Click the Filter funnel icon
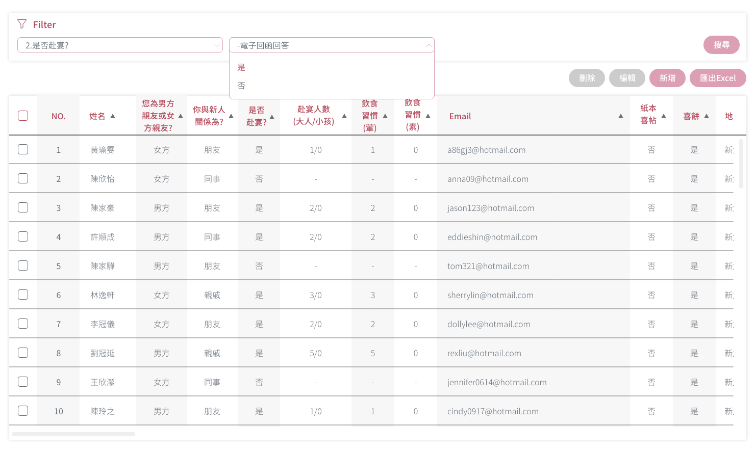The image size is (755, 453). click(21, 24)
